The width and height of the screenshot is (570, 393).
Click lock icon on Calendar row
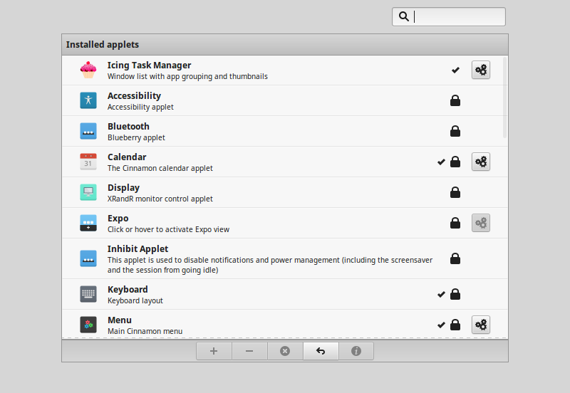click(455, 162)
